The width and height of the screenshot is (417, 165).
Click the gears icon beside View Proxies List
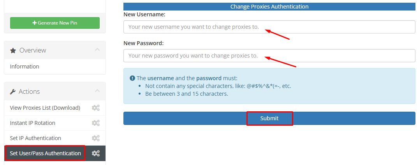[x=95, y=108]
